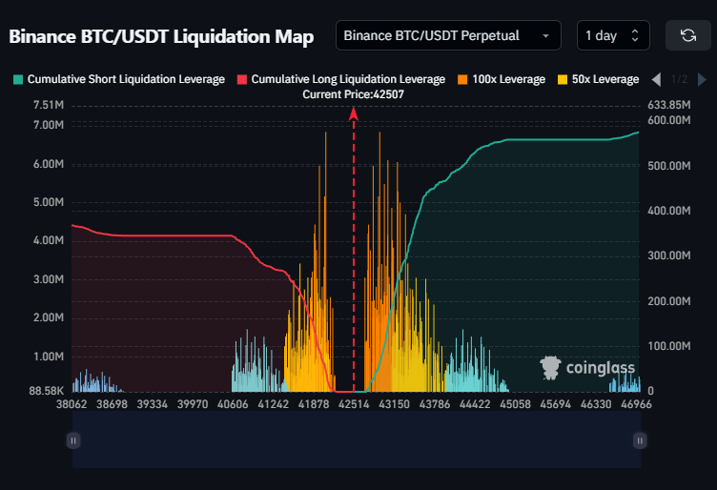Click the up/down arrows in 1 day selector
Image resolution: width=717 pixels, height=490 pixels.
coord(635,35)
